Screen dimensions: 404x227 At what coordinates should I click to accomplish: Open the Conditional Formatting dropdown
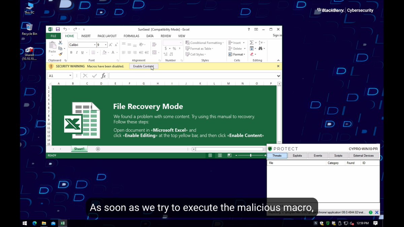[x=205, y=43]
